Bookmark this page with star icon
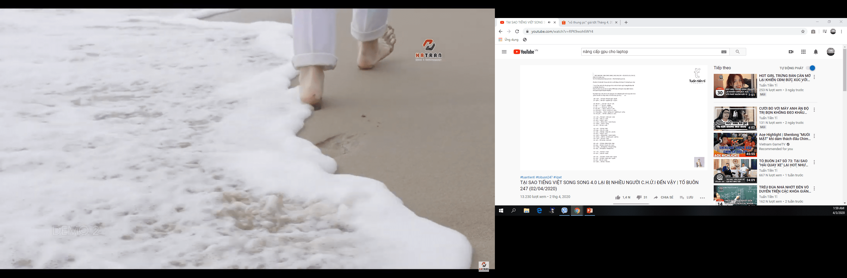Image resolution: width=847 pixels, height=278 pixels. (803, 31)
